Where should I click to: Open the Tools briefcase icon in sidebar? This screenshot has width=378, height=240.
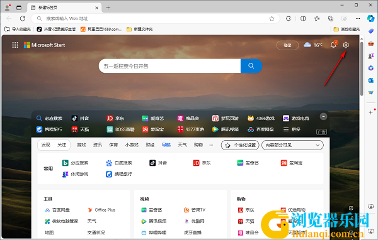point(371,43)
